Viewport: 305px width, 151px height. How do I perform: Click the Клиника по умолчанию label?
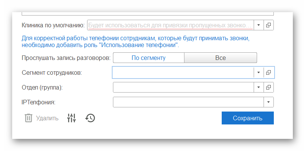(x=53, y=25)
